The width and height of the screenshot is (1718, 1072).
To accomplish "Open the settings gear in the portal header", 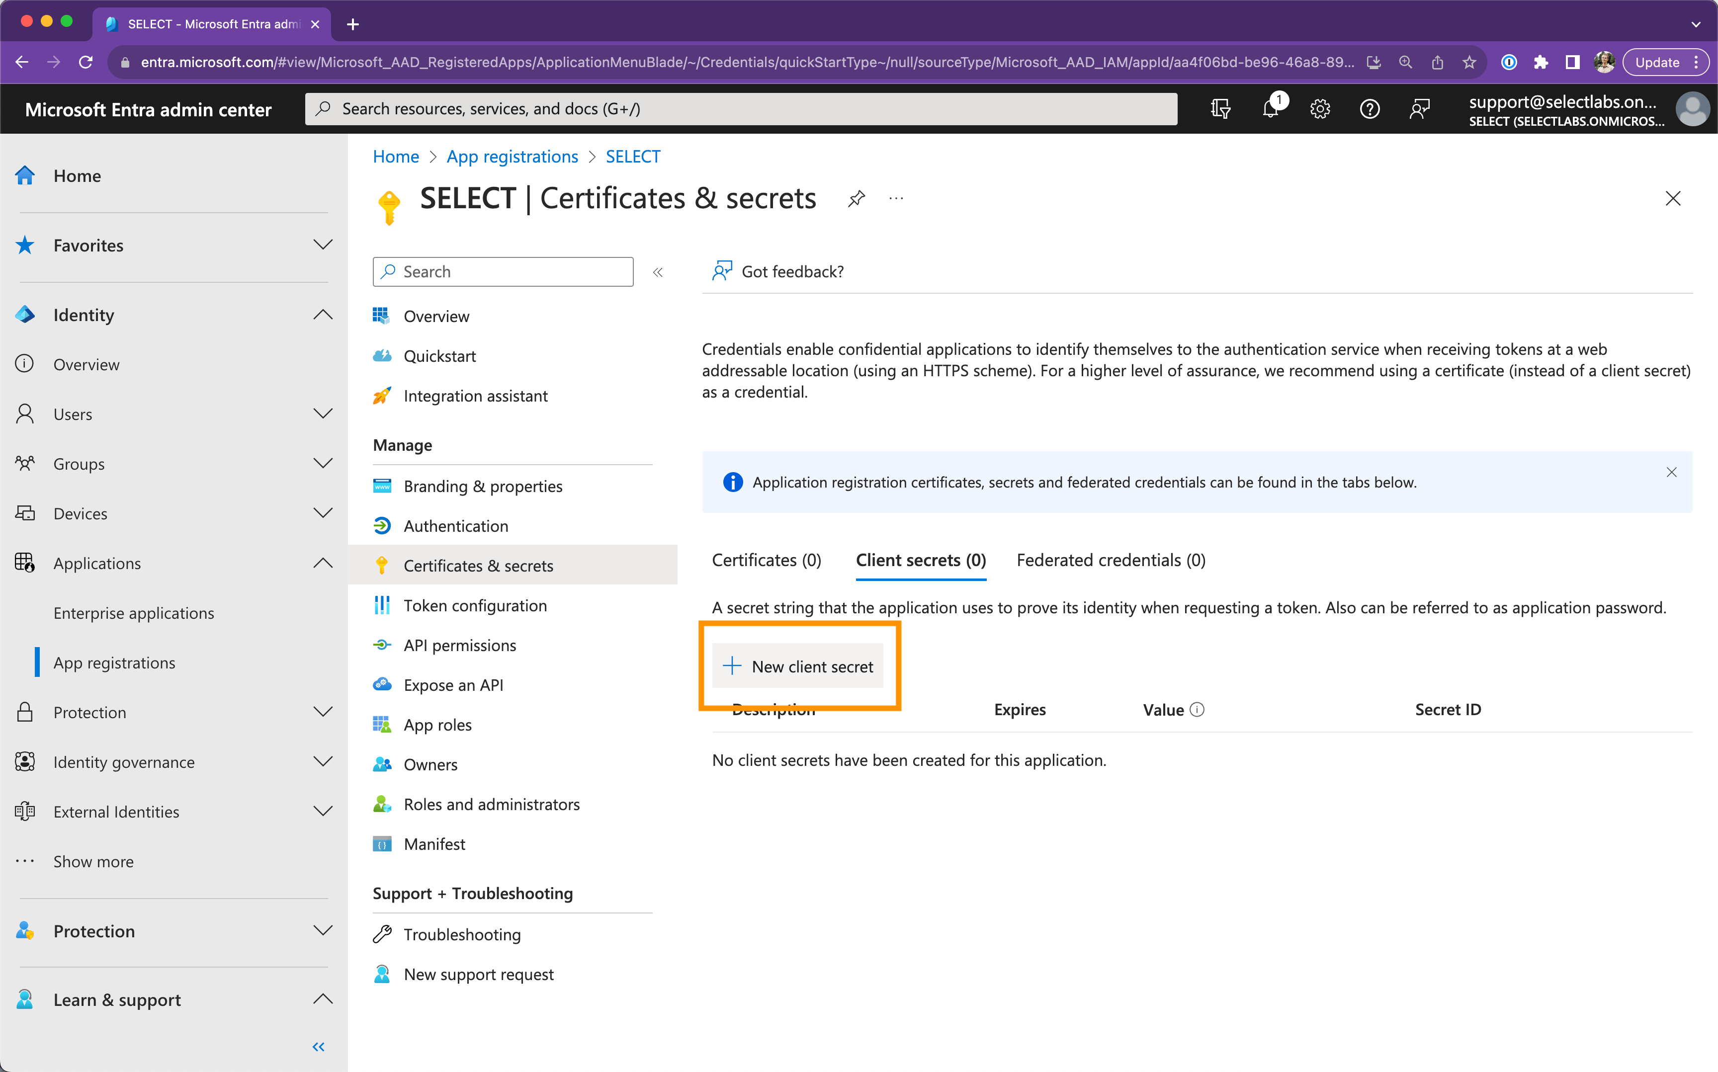I will click(x=1319, y=108).
